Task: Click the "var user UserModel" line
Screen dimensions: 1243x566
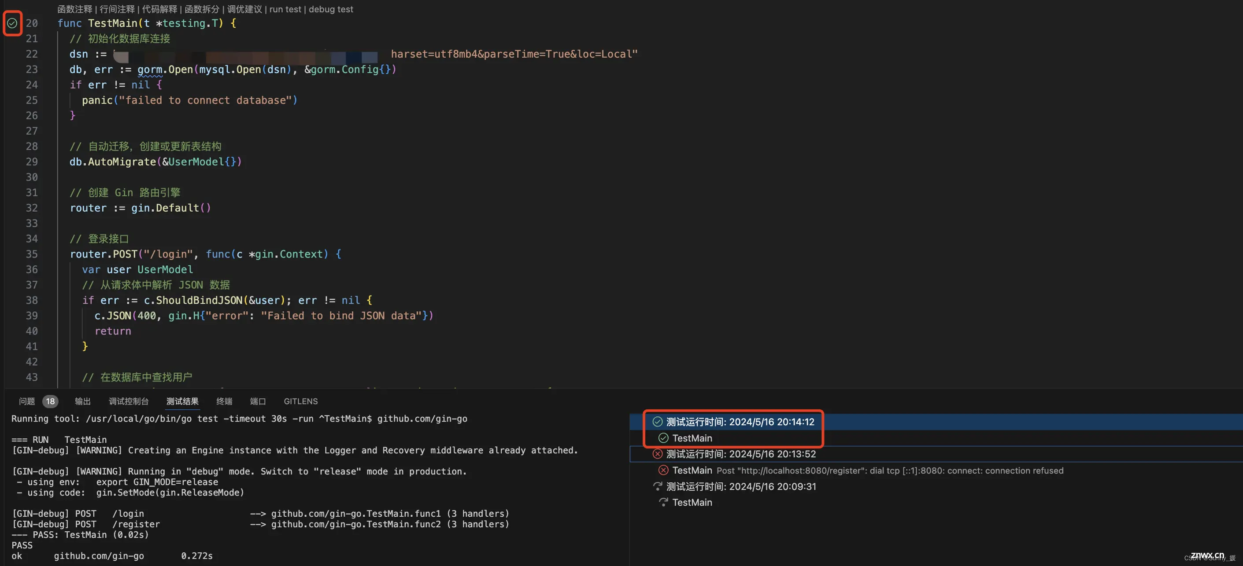Action: (137, 269)
